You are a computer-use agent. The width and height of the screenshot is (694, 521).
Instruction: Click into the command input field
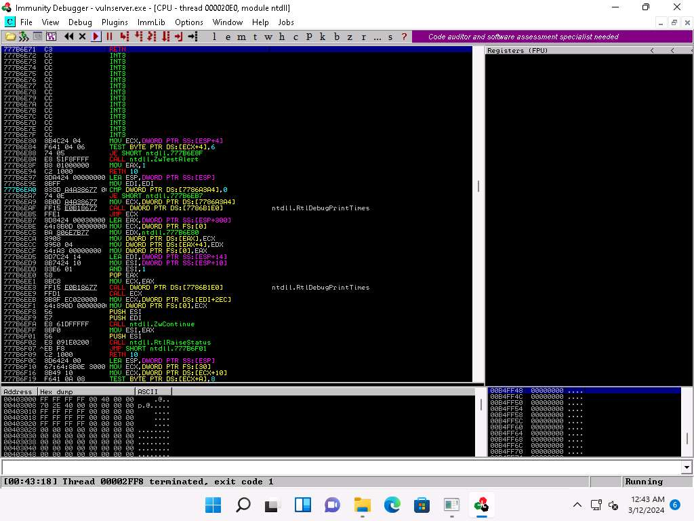point(339,467)
